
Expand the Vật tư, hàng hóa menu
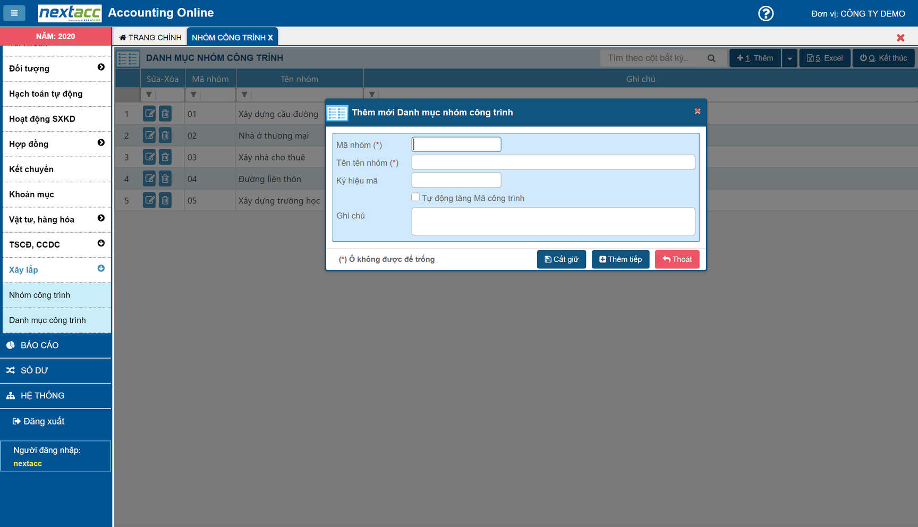click(101, 218)
